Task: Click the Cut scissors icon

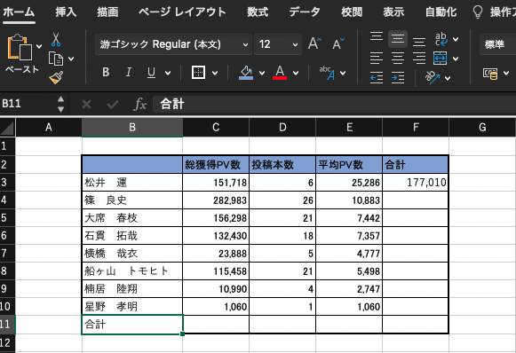Action: tap(56, 39)
